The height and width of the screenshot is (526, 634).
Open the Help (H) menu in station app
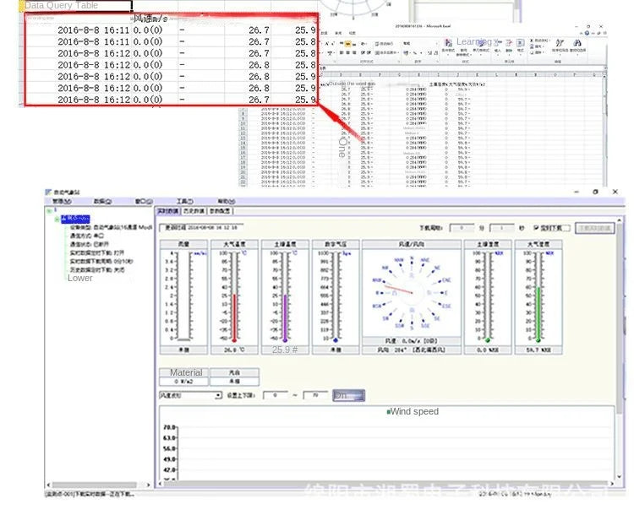[227, 201]
